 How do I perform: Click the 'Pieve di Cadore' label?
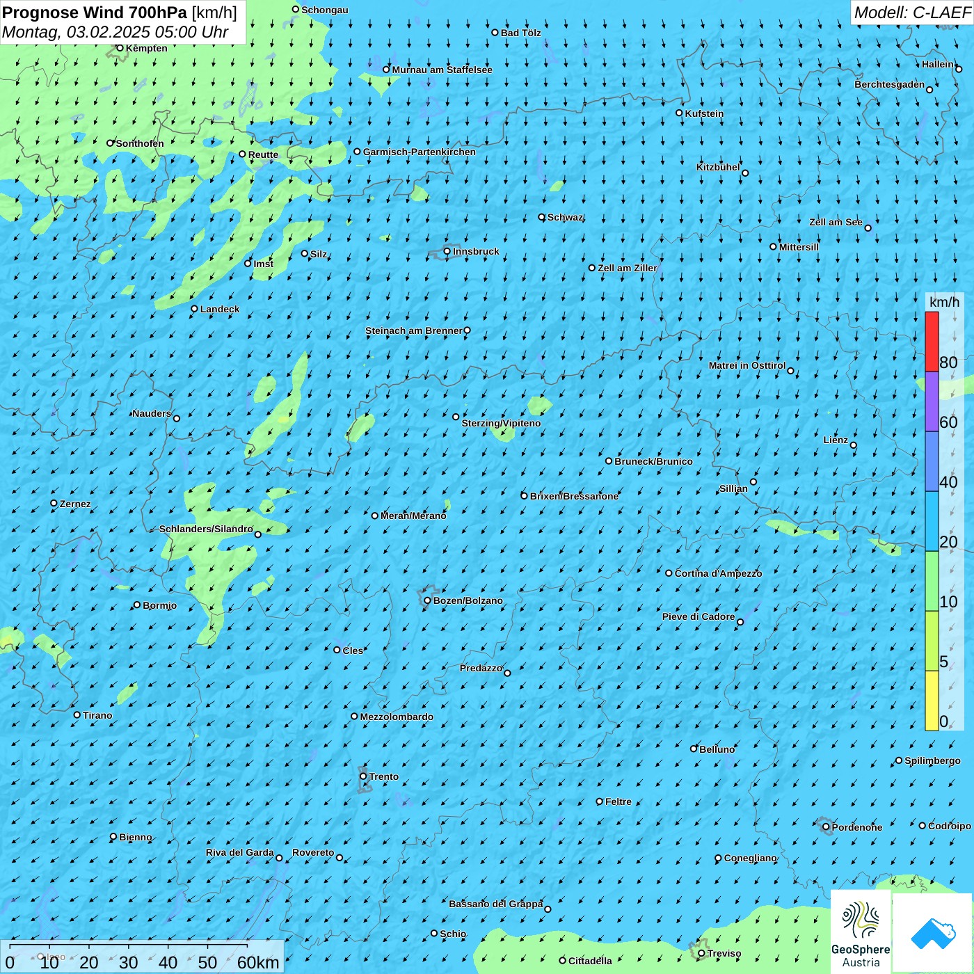click(698, 616)
